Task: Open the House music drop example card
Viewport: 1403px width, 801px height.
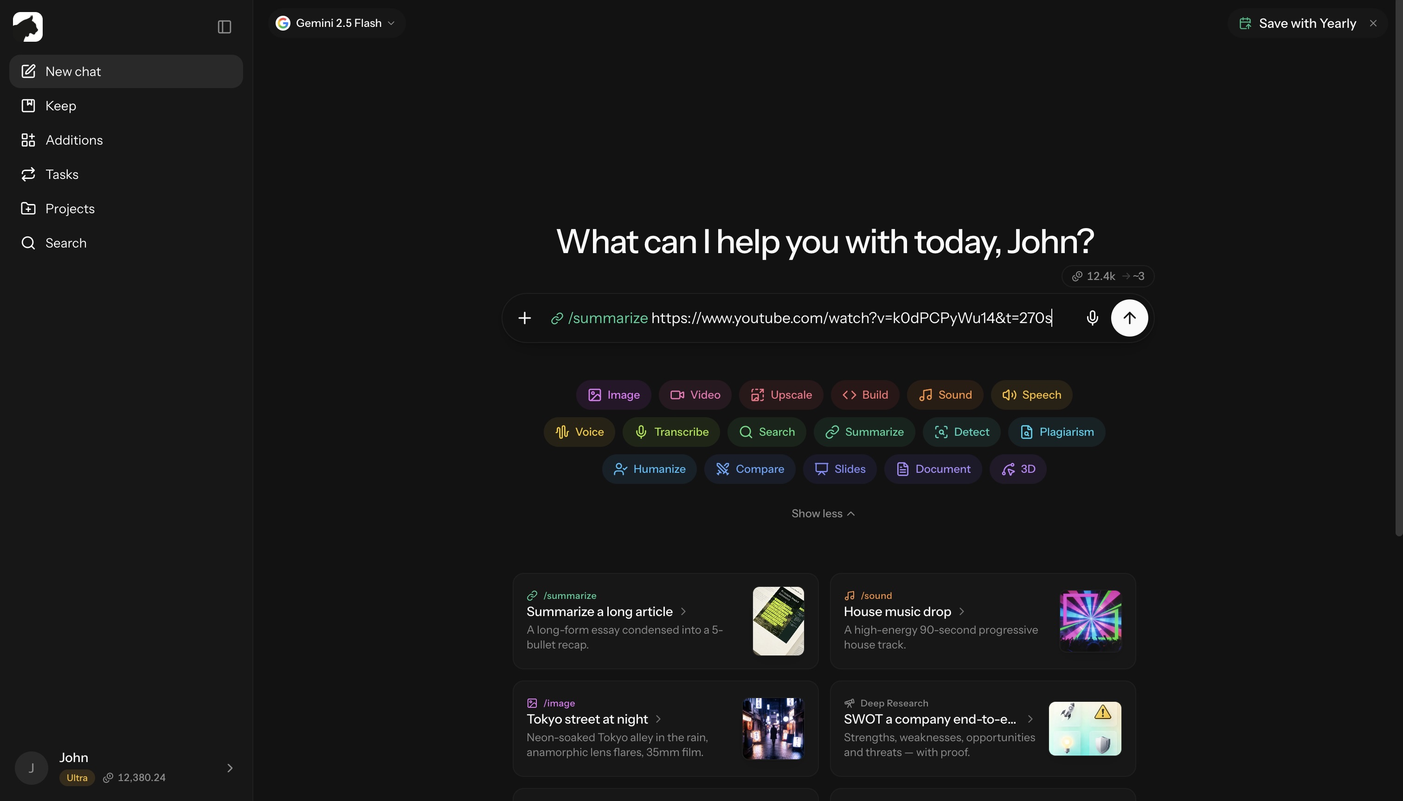Action: (982, 621)
